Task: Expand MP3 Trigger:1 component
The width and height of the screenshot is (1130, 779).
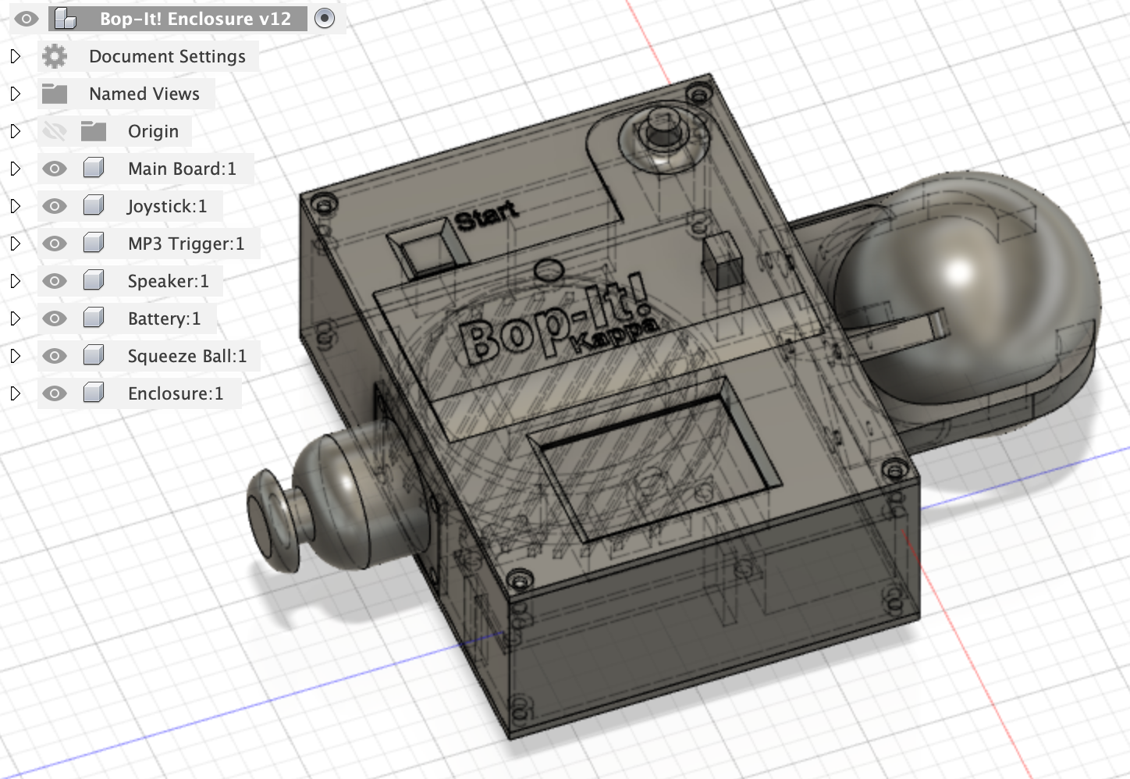Action: pos(16,244)
